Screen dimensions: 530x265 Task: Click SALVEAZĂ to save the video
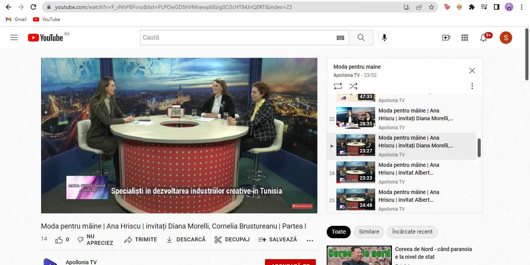coord(277,240)
